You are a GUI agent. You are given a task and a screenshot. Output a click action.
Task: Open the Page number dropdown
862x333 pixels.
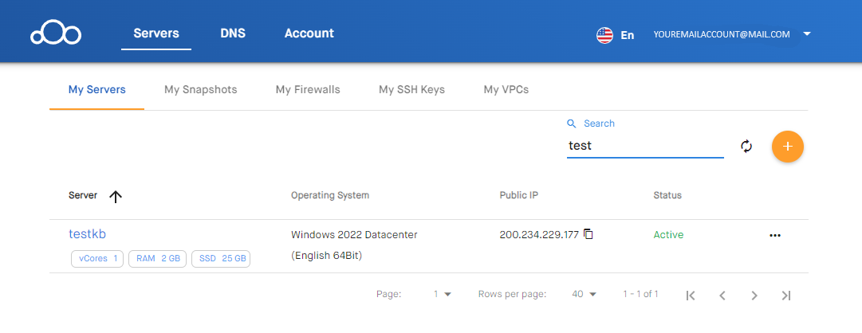click(442, 294)
